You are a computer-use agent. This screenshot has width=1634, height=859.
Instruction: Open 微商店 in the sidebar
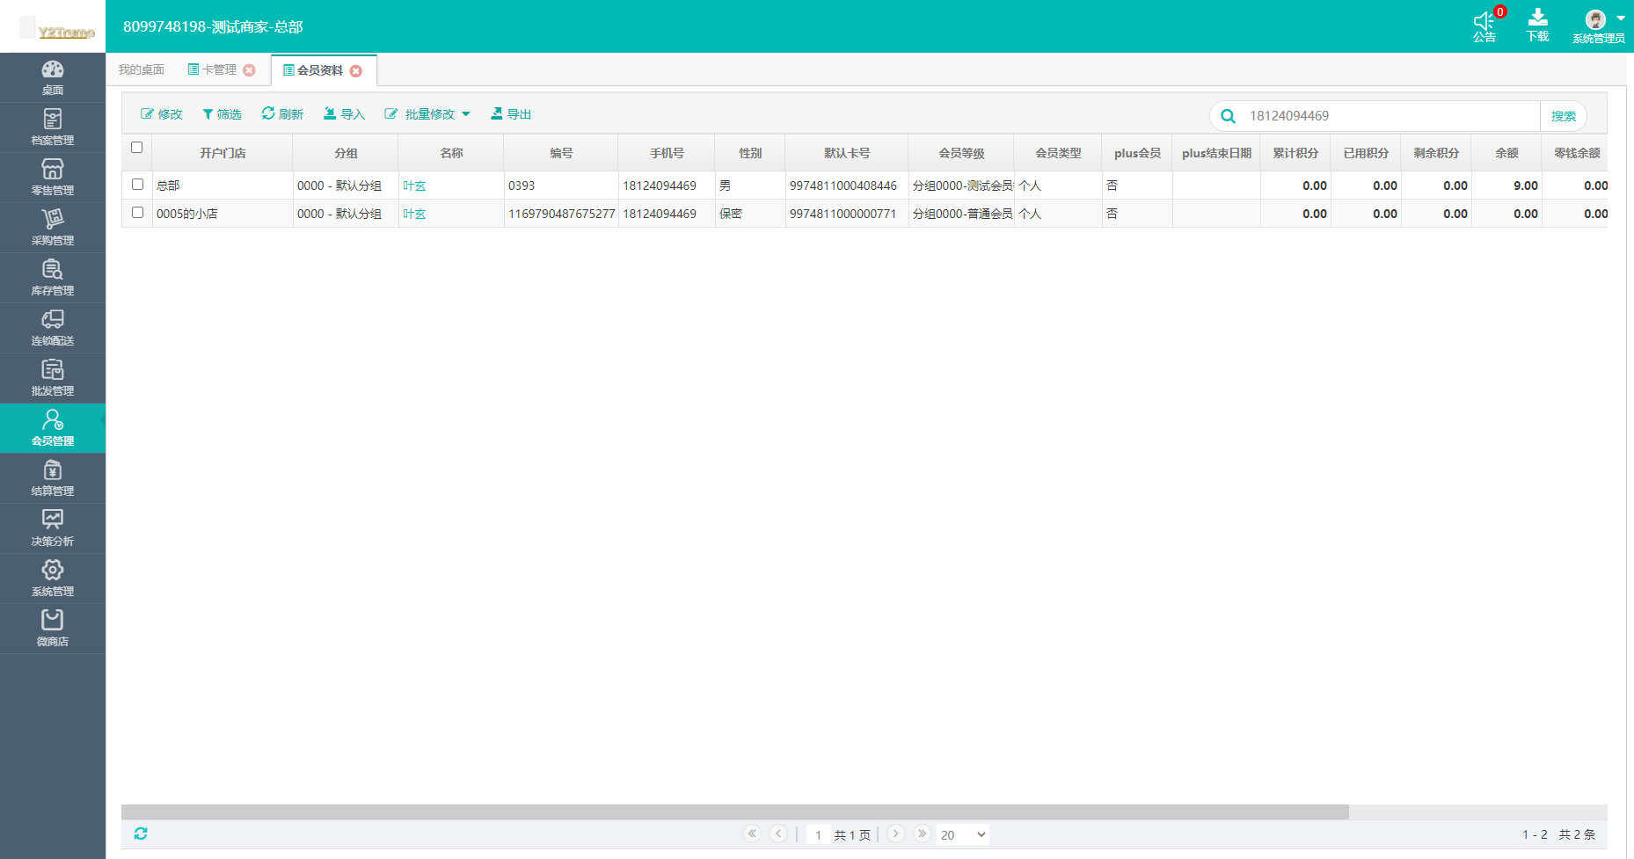pyautogui.click(x=53, y=629)
